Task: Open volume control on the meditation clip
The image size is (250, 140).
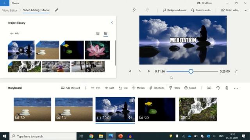Action: tap(130, 117)
